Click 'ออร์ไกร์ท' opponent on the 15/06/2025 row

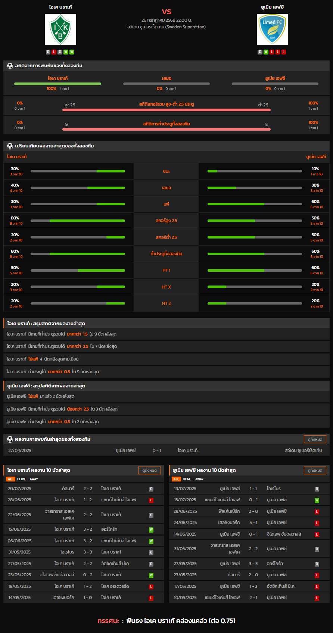coord(109,529)
